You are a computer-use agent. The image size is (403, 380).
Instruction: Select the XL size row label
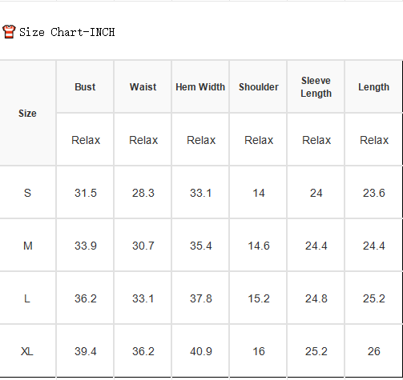tap(27, 351)
